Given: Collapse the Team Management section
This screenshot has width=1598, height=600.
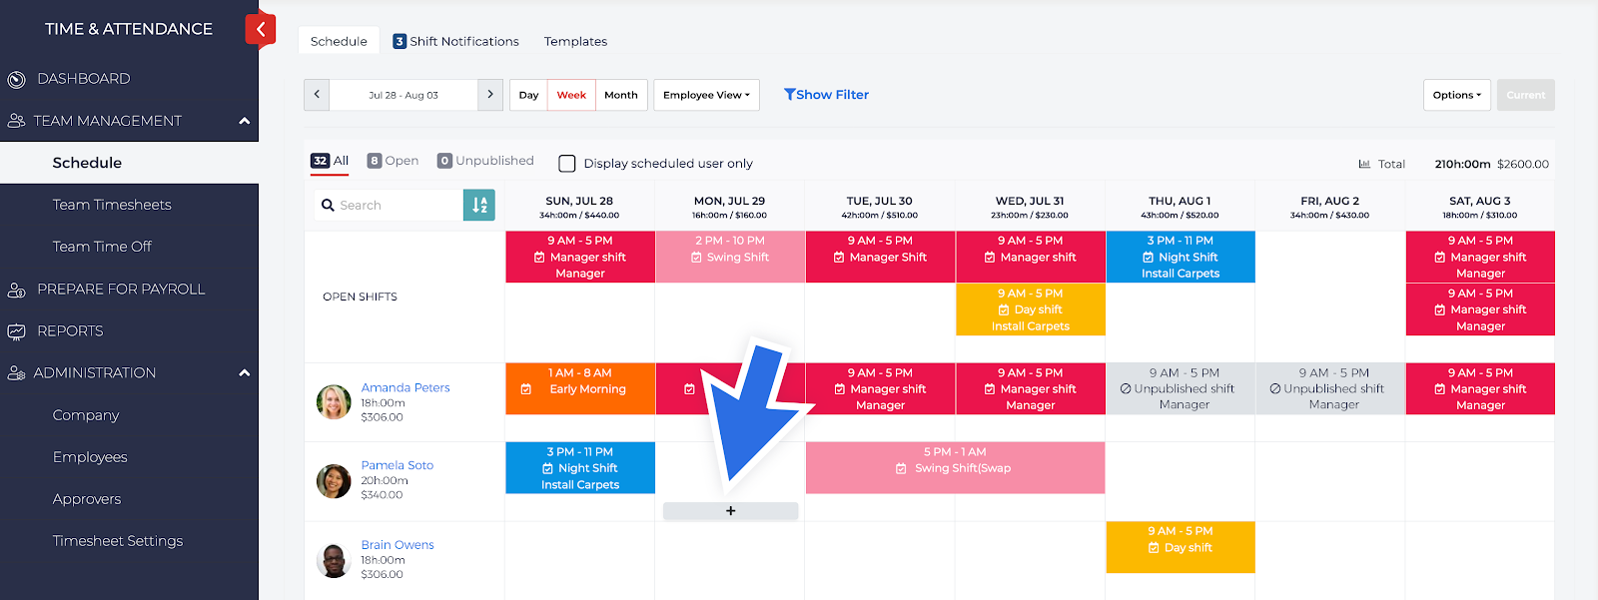Looking at the screenshot, I should (244, 121).
